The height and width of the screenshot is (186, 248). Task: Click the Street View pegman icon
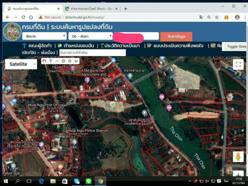238,157
